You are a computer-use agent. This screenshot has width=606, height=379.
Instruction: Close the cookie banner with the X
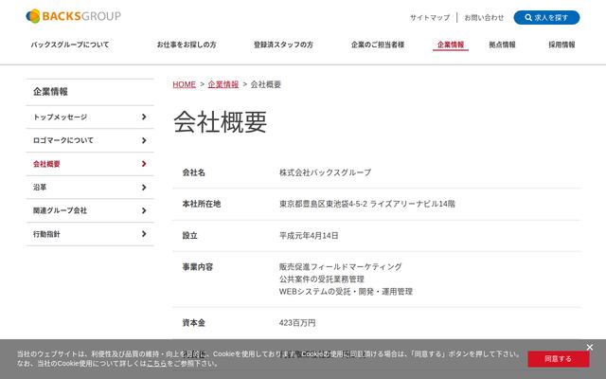tap(589, 348)
